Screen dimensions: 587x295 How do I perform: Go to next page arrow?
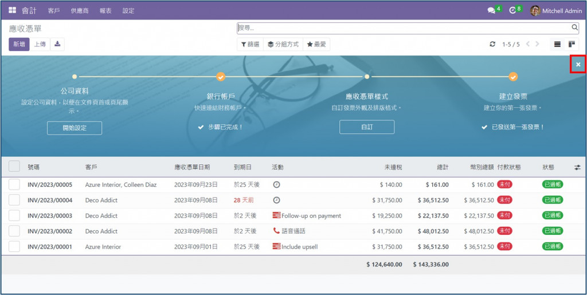tap(537, 44)
